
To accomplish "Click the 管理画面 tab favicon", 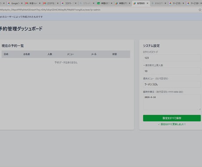I will 135,3.
